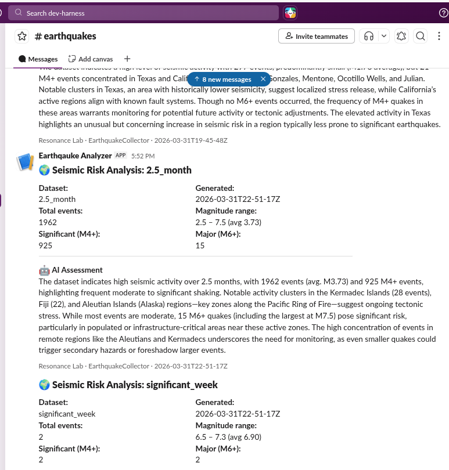Add a new tab with the plus icon
This screenshot has height=470, width=449.
[127, 59]
